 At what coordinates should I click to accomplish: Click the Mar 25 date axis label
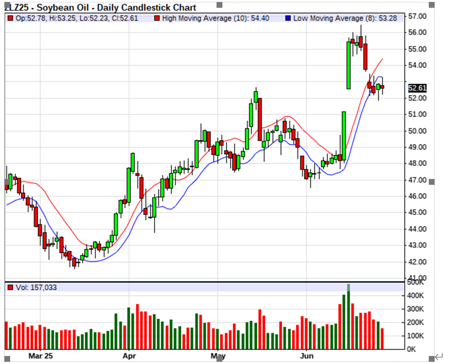41,356
